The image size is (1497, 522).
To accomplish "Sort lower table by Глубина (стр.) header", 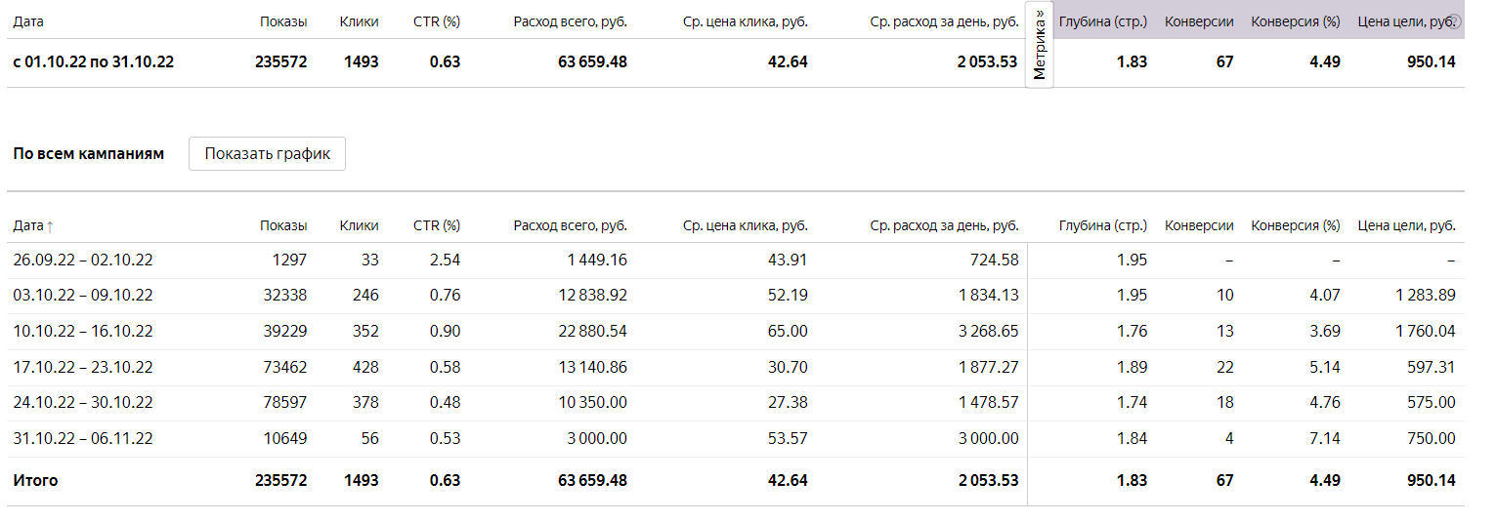I will point(1103,225).
